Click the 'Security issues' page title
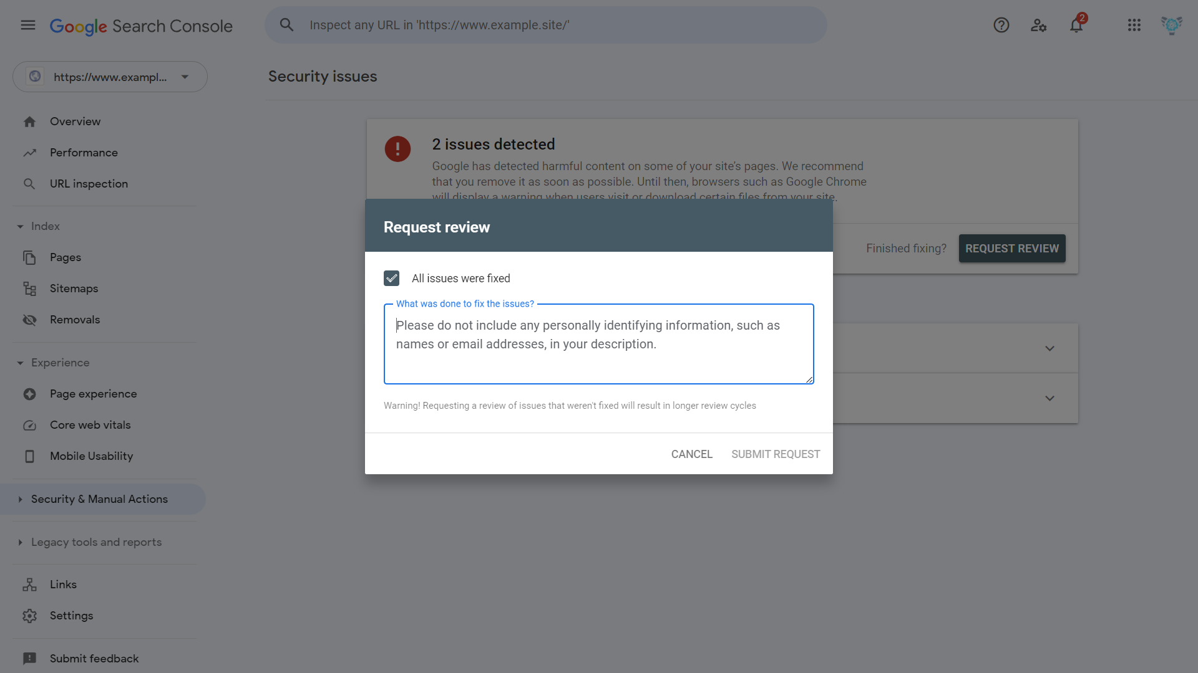This screenshot has height=673, width=1198. click(x=323, y=77)
